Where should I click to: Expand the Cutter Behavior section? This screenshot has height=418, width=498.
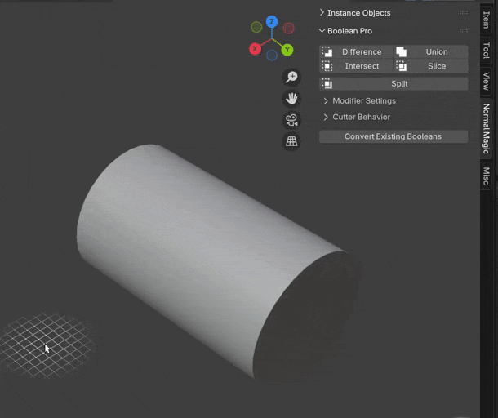[x=361, y=117]
